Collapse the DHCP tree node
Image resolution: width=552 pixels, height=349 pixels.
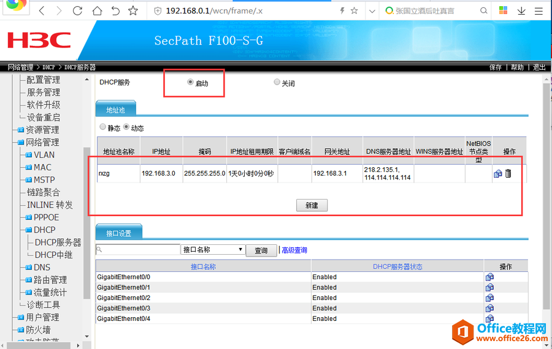click(29, 230)
